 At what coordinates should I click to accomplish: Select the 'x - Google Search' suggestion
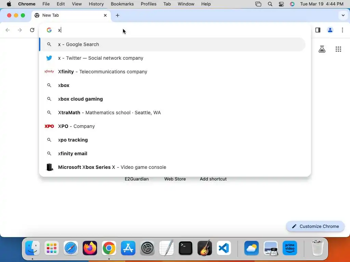(x=173, y=44)
